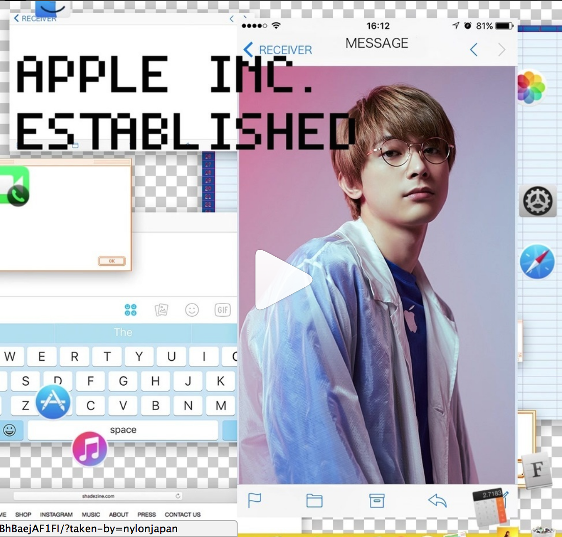Open the iTunes music icon
This screenshot has width=562, height=537.
click(90, 449)
